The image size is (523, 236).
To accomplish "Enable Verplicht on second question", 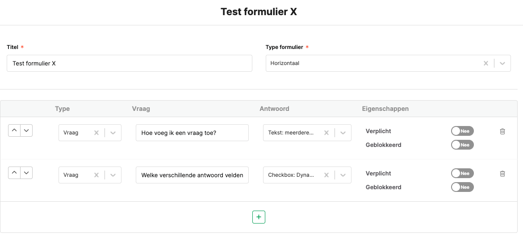I will point(462,173).
